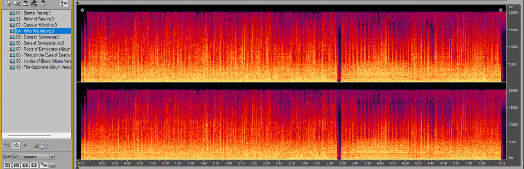Click the 3:00 mark on time ruler
524x169 pixels.
(x=304, y=163)
